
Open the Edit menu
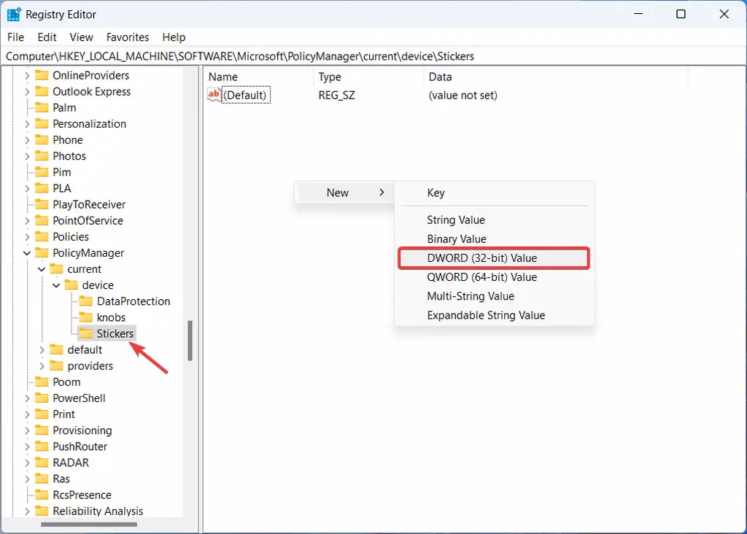[x=47, y=37]
